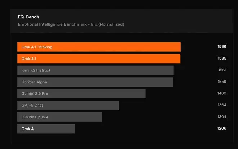Select the 1585 score value

(222, 59)
